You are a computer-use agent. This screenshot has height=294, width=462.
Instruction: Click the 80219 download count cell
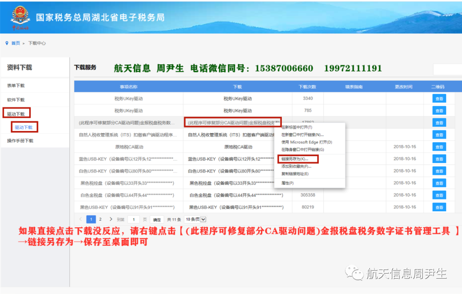coord(308,207)
